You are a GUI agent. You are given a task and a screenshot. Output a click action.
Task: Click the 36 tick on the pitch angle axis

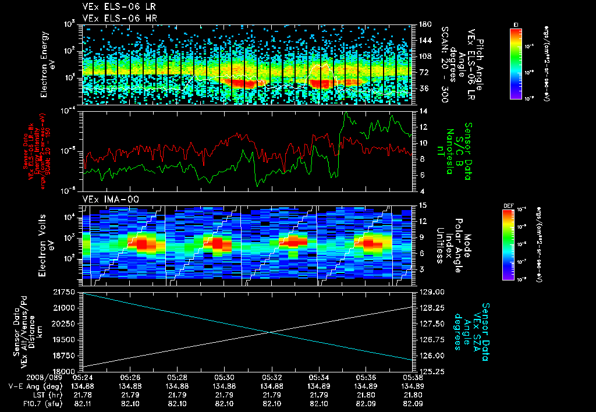click(423, 88)
